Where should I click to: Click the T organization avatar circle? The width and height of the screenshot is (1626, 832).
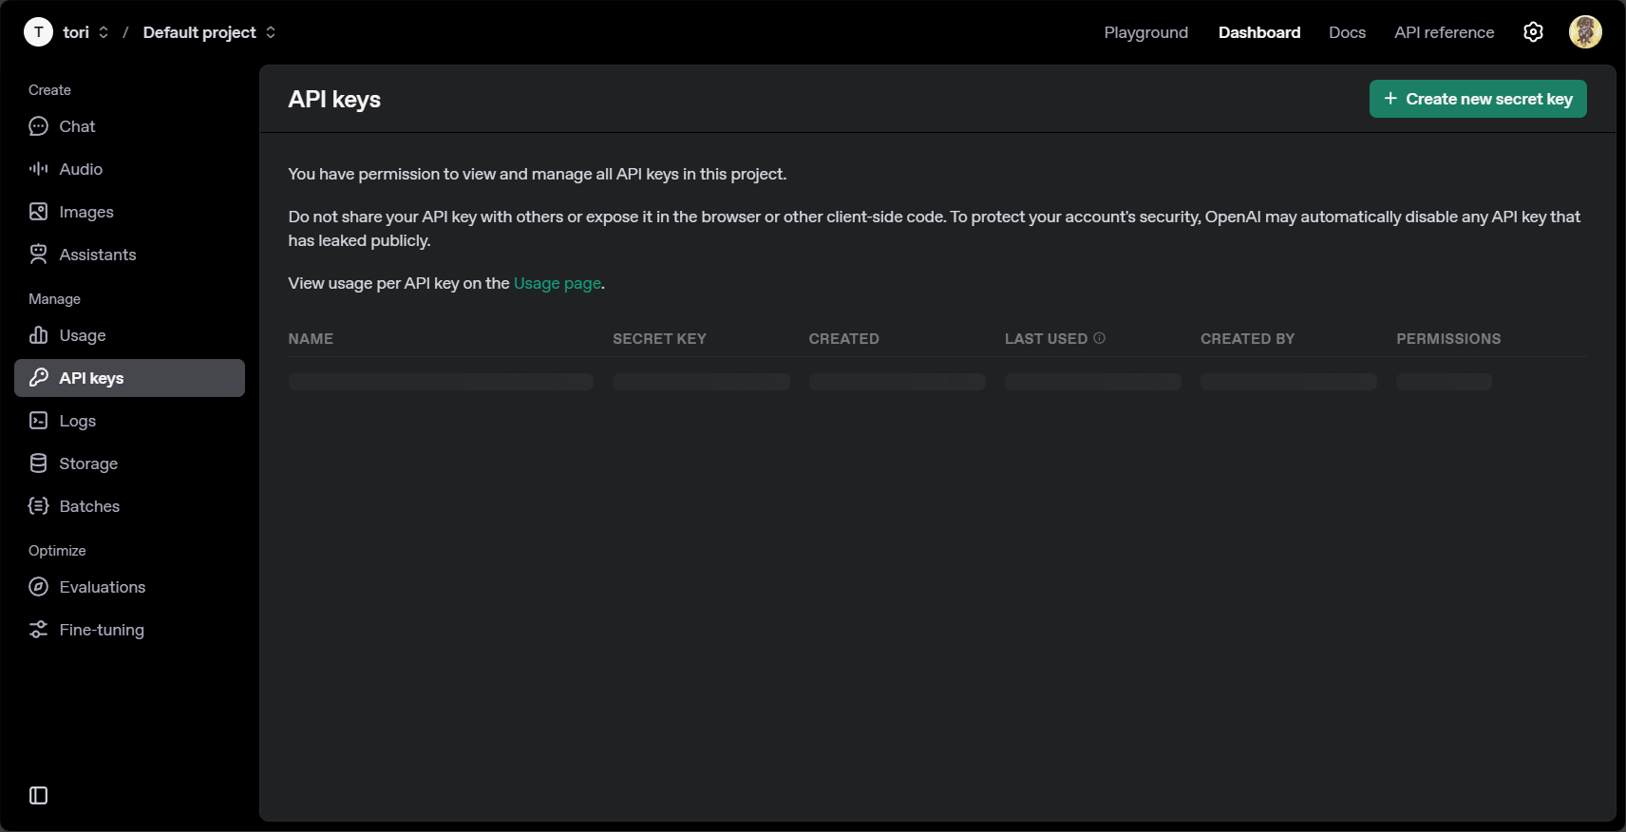[x=38, y=32]
